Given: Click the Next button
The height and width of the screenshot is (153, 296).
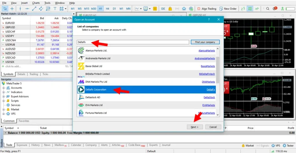Looking at the screenshot, I should [x=195, y=127].
